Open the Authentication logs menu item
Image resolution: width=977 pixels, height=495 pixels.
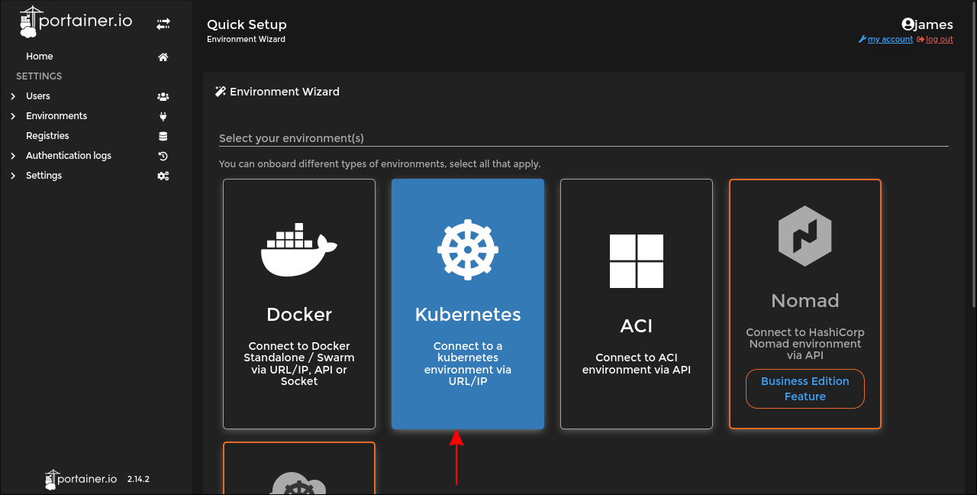(x=69, y=156)
